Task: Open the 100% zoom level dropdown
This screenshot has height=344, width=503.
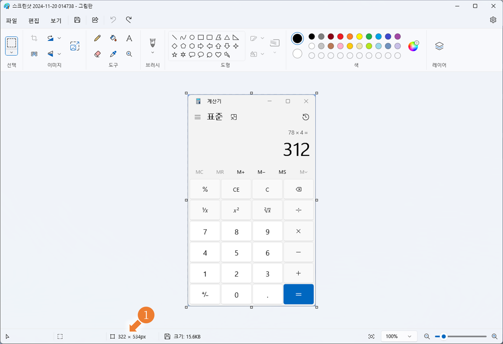Action: pos(399,337)
